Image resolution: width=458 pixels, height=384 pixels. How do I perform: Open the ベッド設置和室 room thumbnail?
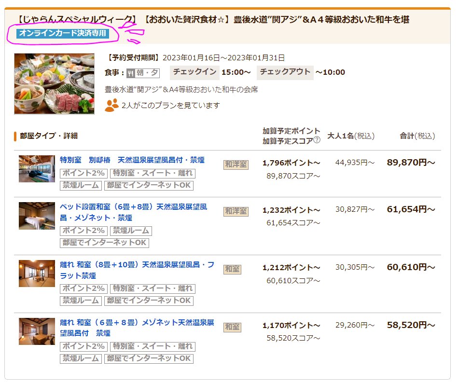point(37,216)
